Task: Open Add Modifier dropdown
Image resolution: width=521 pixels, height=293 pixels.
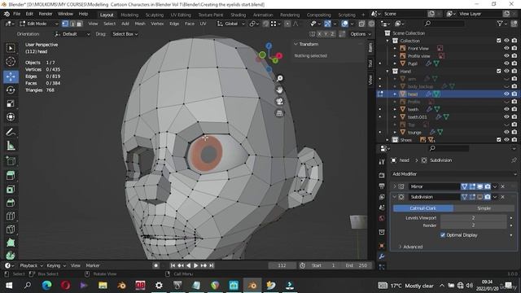Action: point(454,174)
